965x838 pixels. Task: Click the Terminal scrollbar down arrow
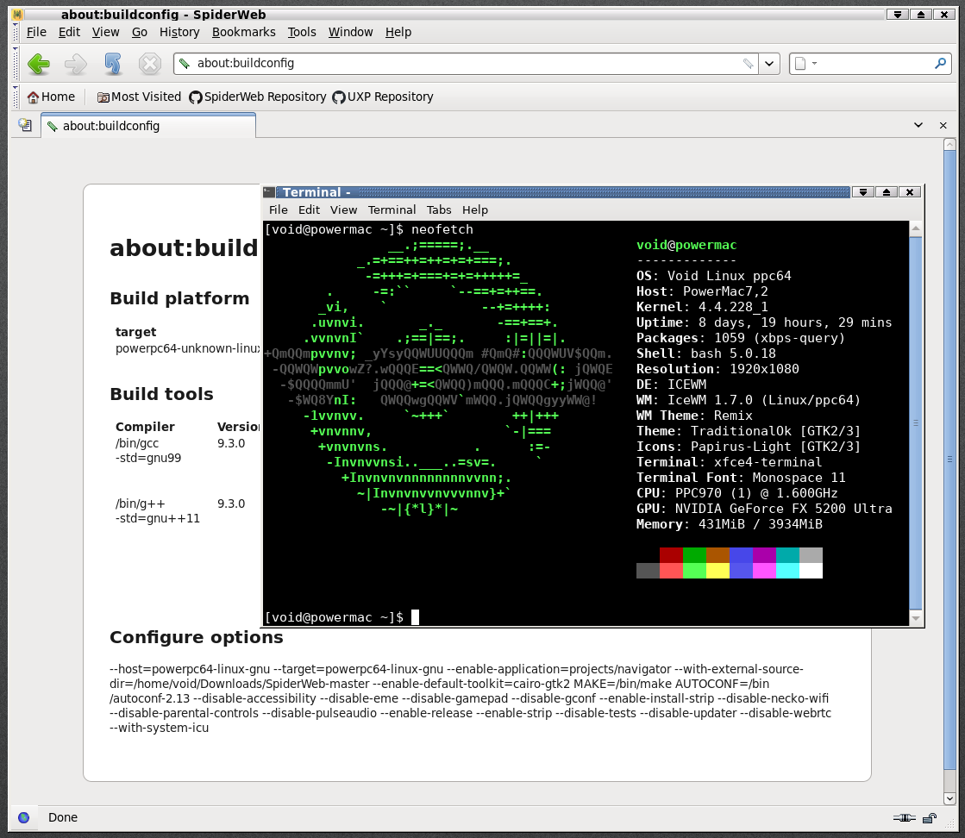coord(916,618)
